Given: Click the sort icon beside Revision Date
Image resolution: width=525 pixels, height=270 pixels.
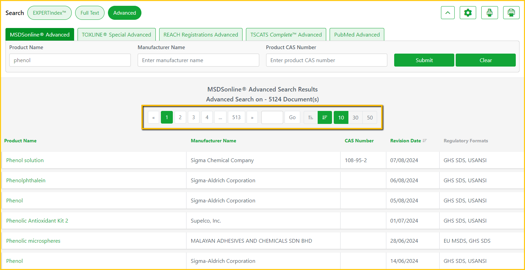Looking at the screenshot, I should [x=425, y=141].
